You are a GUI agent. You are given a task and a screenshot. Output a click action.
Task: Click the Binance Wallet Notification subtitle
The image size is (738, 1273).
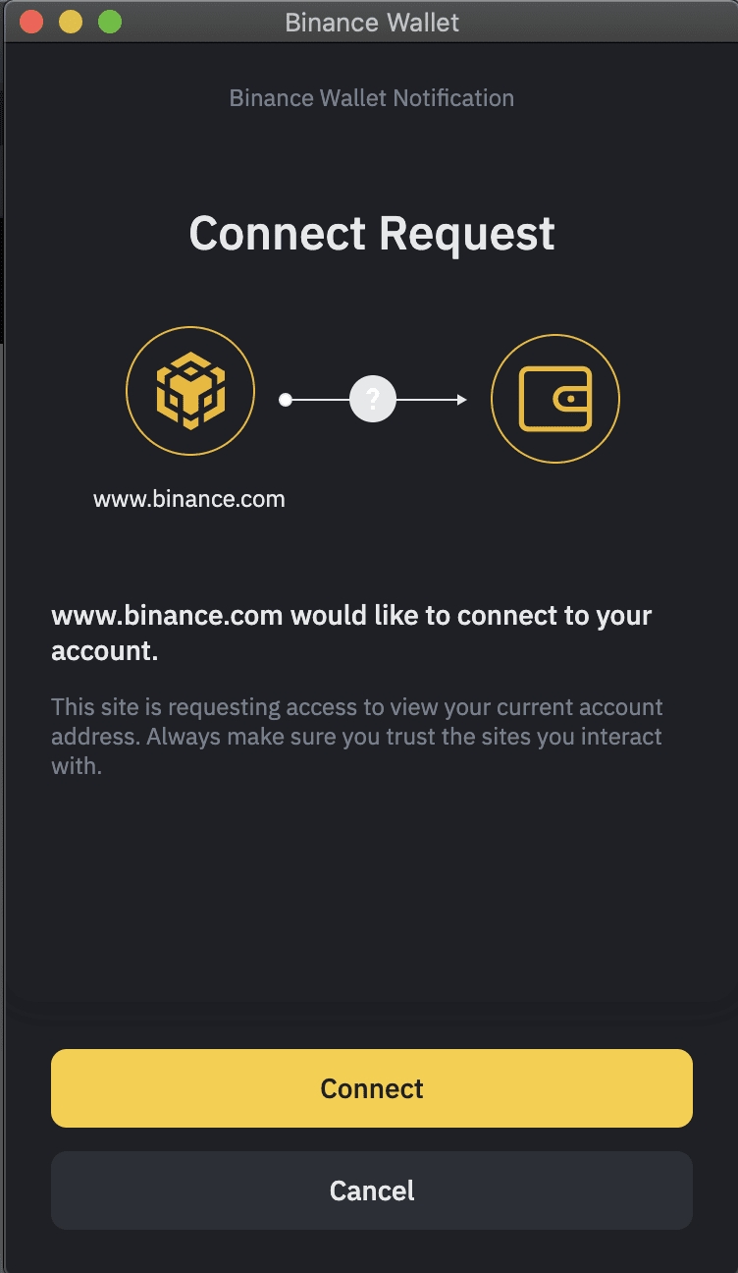[x=372, y=98]
